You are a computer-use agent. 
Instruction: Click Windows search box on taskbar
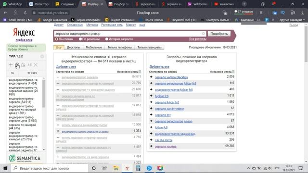pyautogui.click(x=49, y=168)
